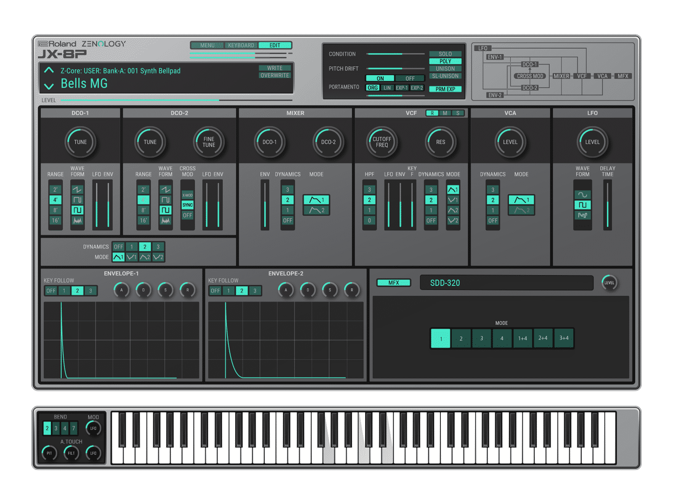Turn Portamento ON
673x504 pixels.
coord(380,79)
